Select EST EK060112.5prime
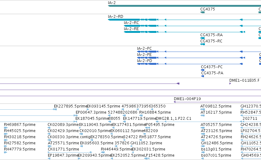261x160 pixels. coord(127,131)
